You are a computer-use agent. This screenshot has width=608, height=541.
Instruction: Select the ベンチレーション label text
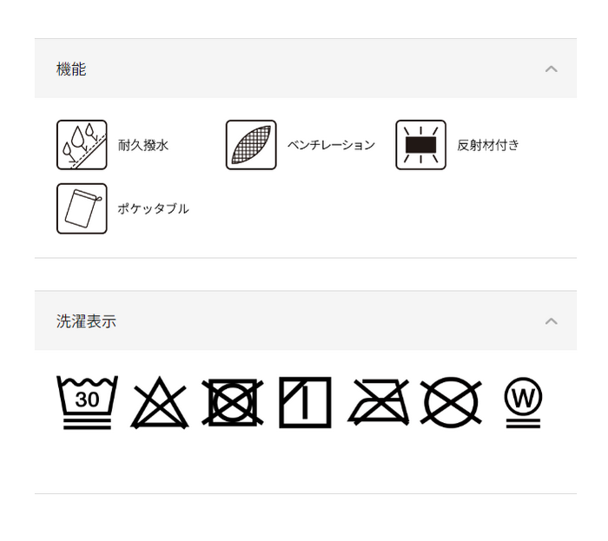[x=331, y=145]
